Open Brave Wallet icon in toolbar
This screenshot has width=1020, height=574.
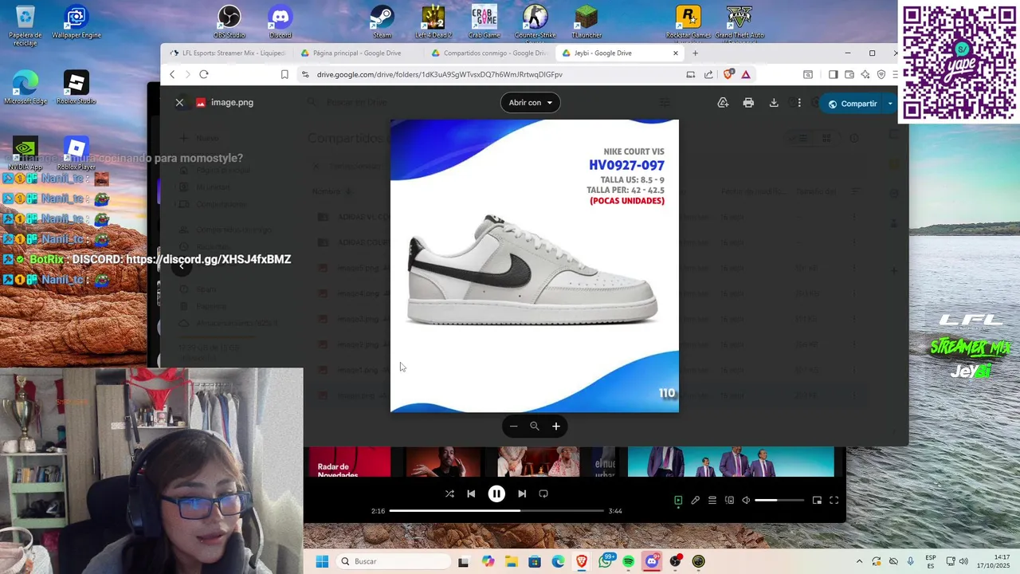coord(849,74)
